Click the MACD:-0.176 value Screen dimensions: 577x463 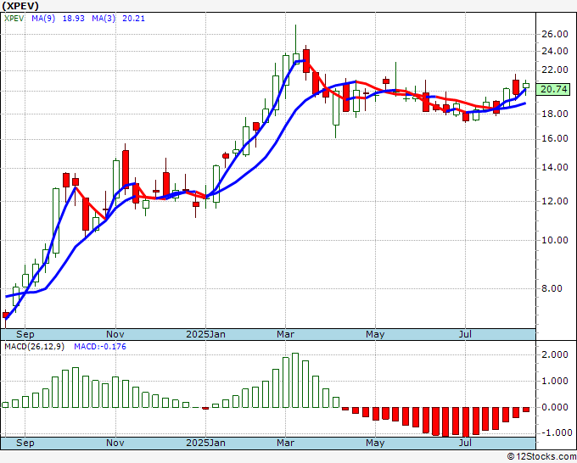100,347
